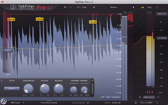Viewport: 168px width, 105px height.
Task: Reset the loudness measurement
Action: click(x=158, y=97)
